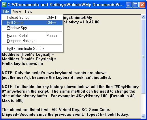Open the View menu
The image size is (147, 120).
pyautogui.click(x=17, y=12)
